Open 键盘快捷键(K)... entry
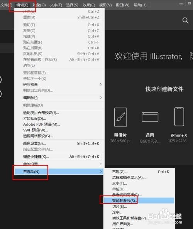Image resolution: width=193 pixels, height=229 pixels. coord(59,157)
